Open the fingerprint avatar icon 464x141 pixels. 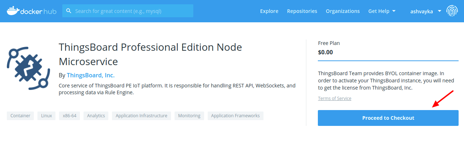click(452, 11)
